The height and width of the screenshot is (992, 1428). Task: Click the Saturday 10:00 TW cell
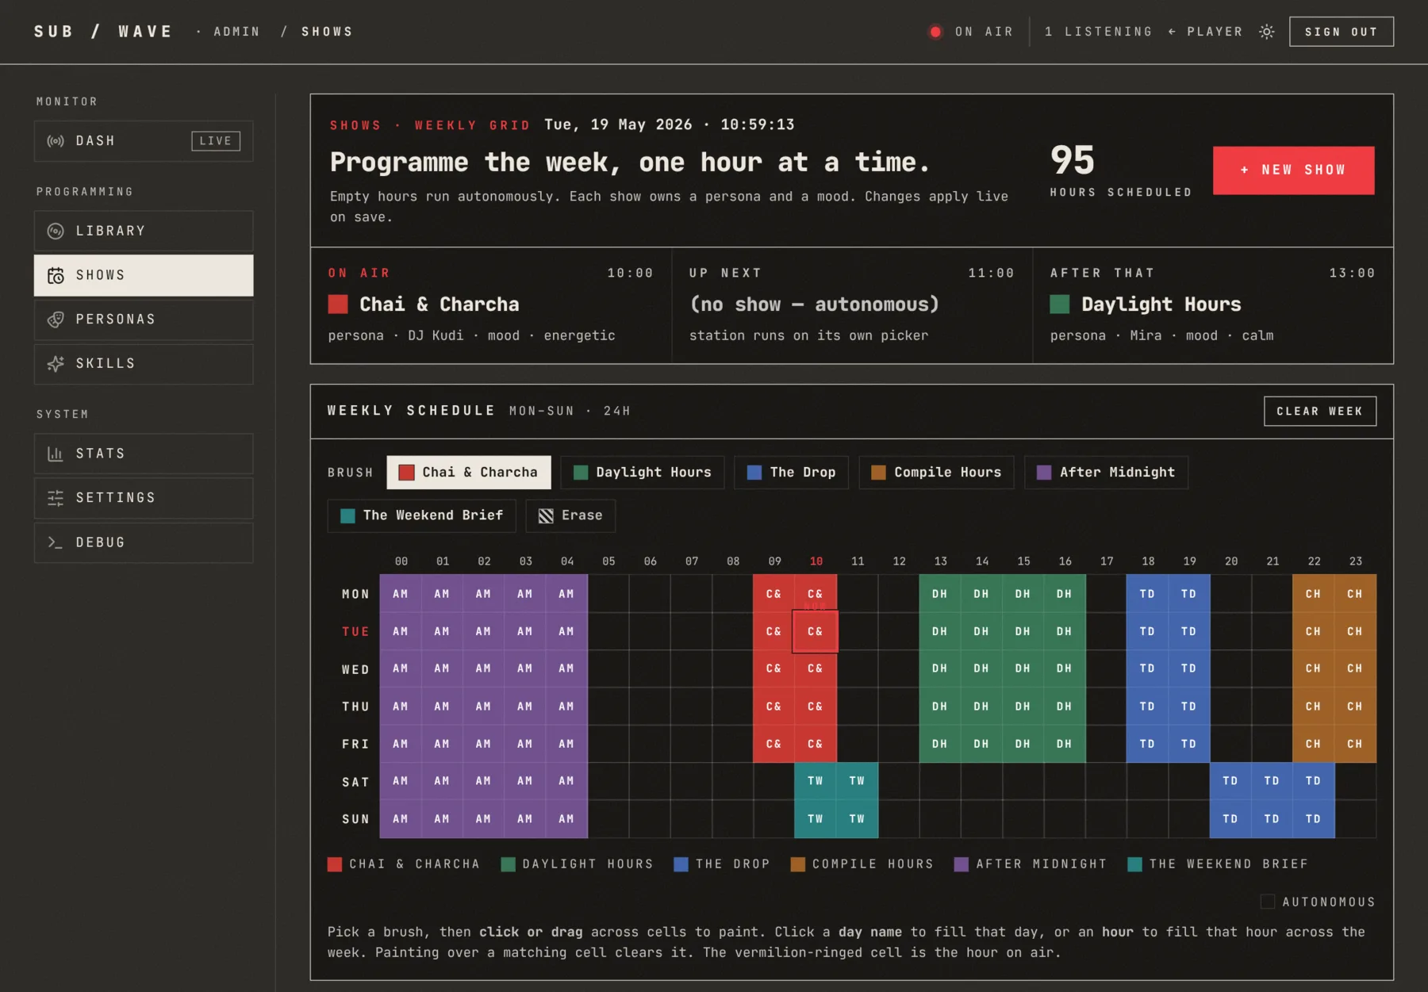tap(816, 781)
